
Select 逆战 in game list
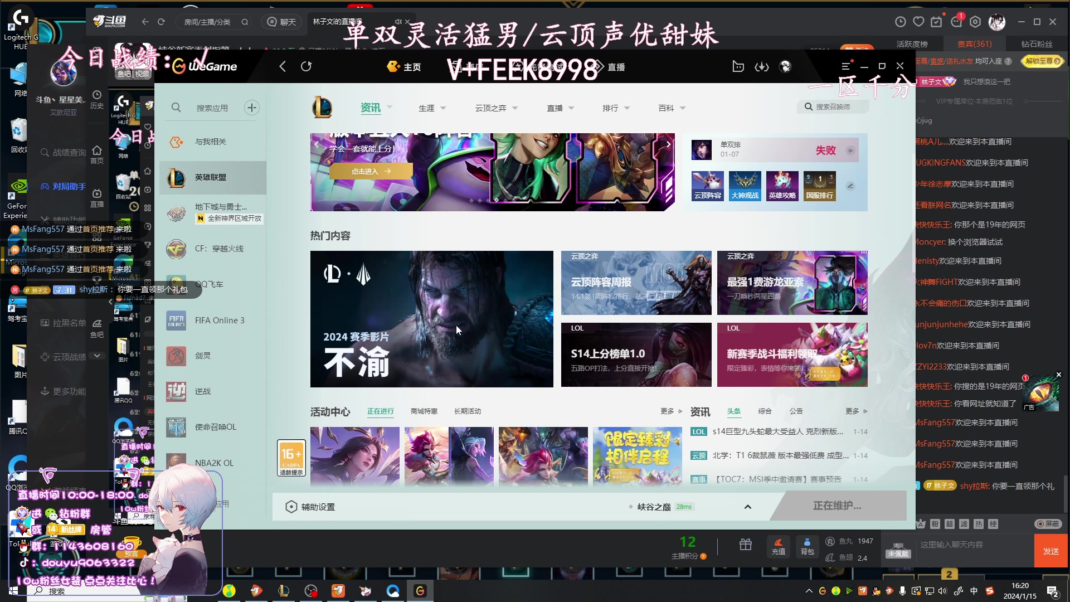coord(212,391)
